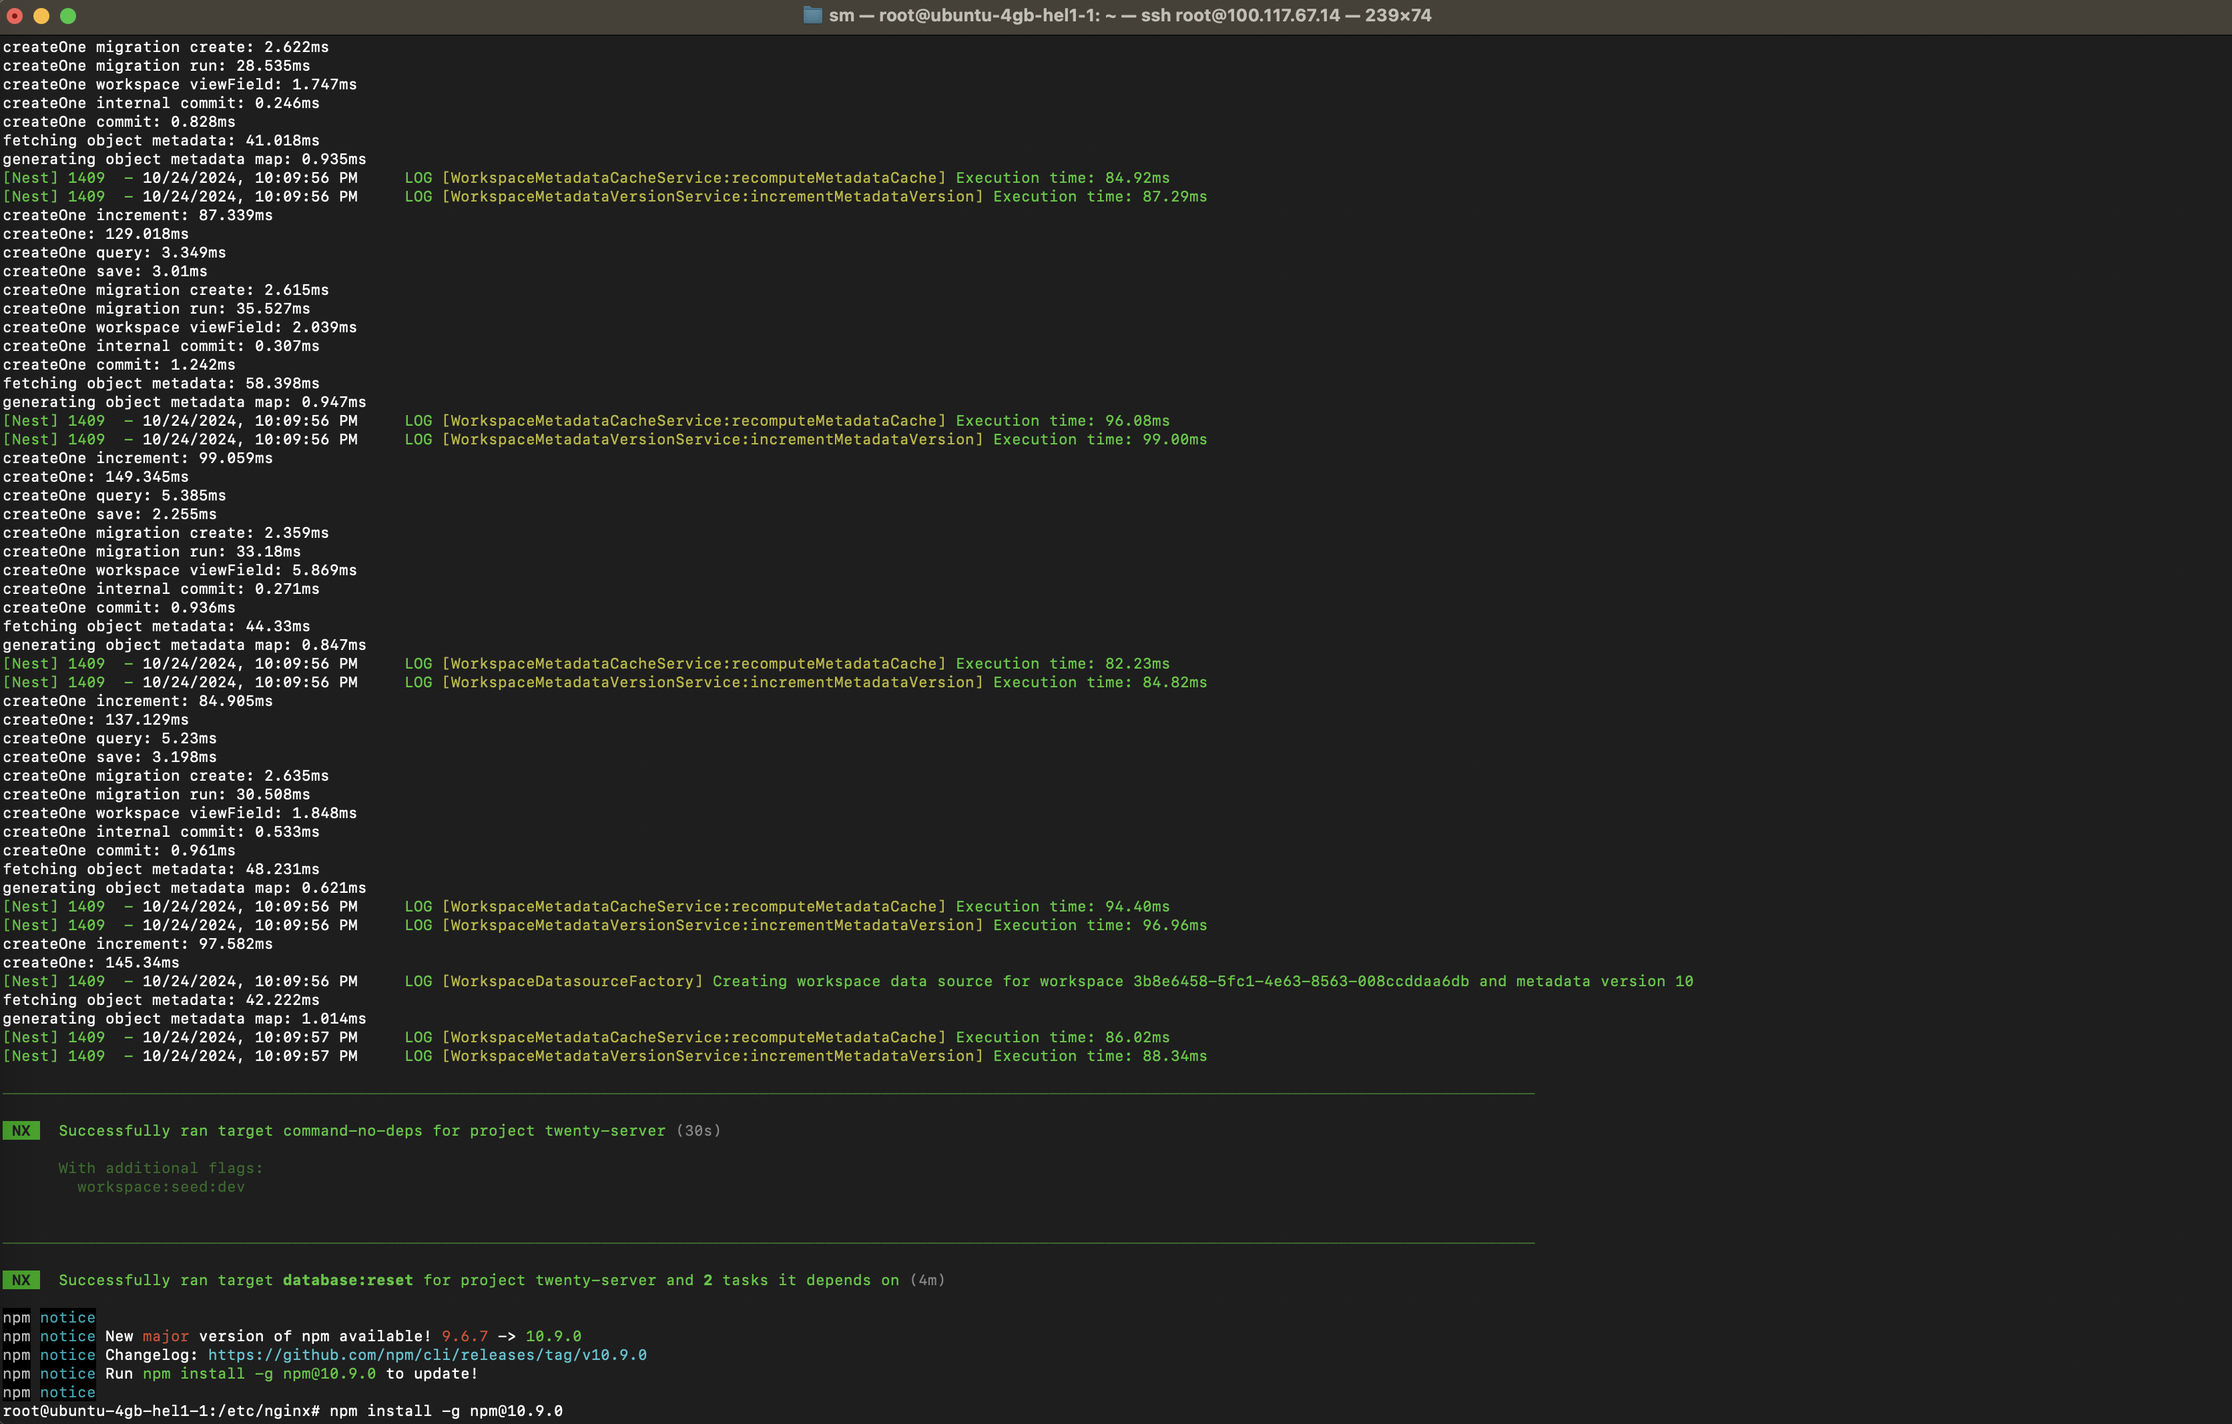Click the shell prompt 'root@ubuntu-4gb-hel1-1:/etc/nginx#'
The image size is (2232, 1424).
coord(162,1410)
